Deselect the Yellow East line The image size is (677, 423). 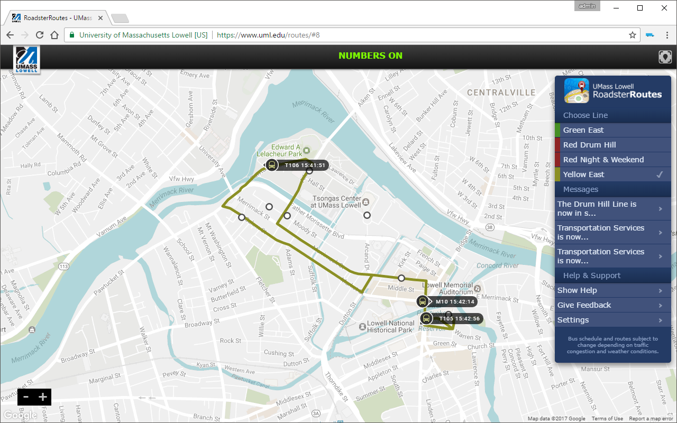tap(613, 174)
